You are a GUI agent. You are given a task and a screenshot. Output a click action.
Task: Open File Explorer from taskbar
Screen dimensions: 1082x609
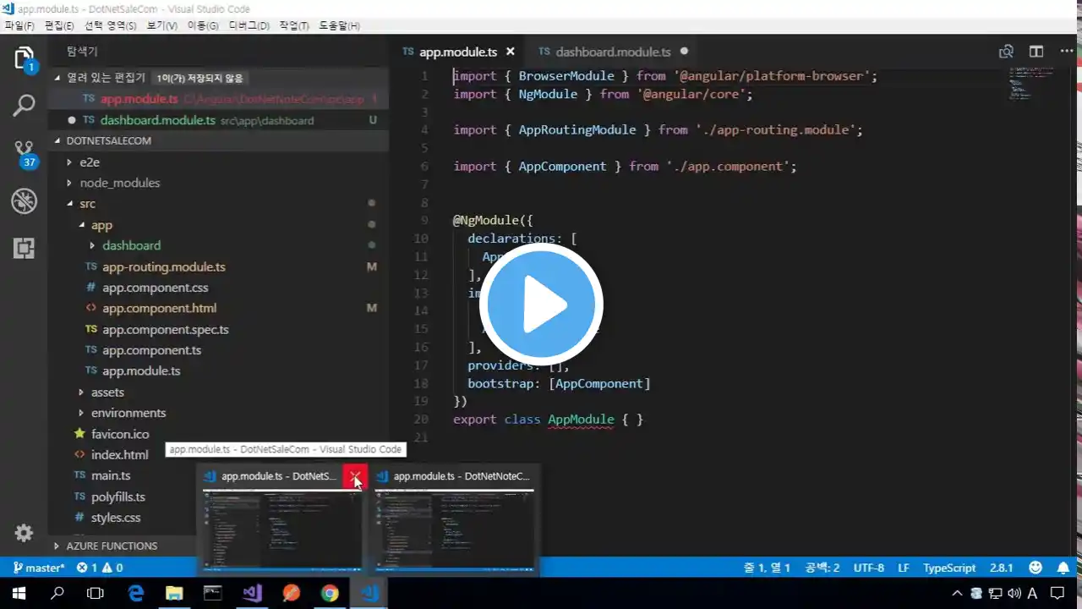(174, 593)
